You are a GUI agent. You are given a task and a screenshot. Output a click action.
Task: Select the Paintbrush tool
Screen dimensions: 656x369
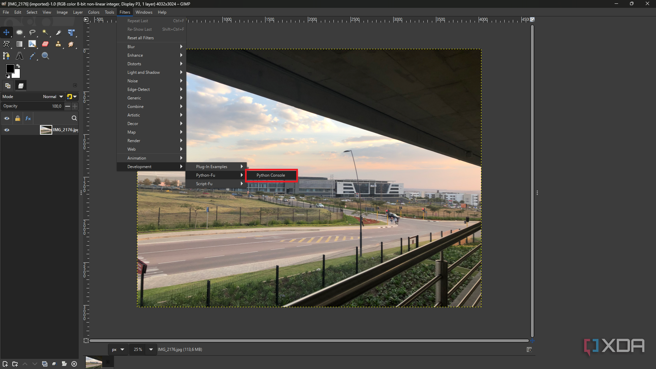(32, 44)
